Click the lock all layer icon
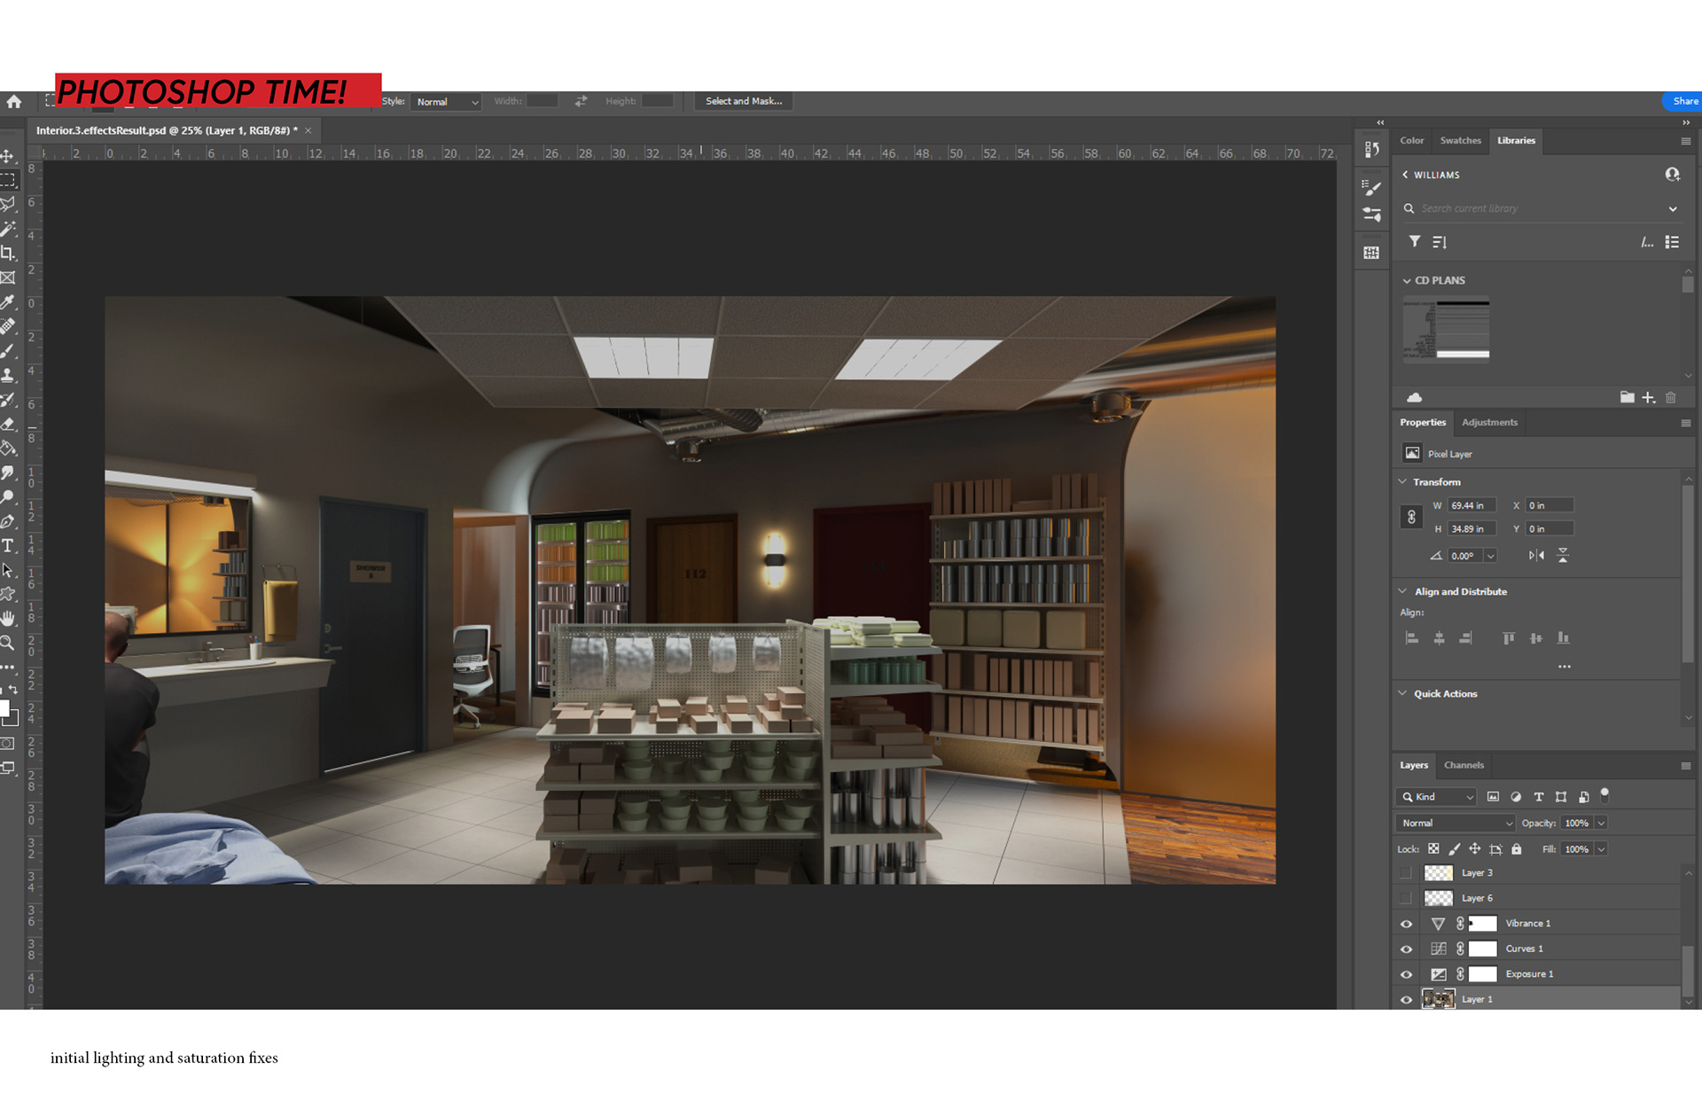1702x1101 pixels. pyautogui.click(x=1517, y=849)
